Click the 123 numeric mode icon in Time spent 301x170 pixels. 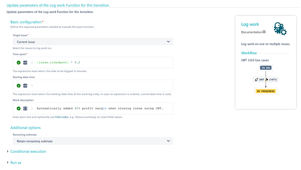[x=25, y=62]
